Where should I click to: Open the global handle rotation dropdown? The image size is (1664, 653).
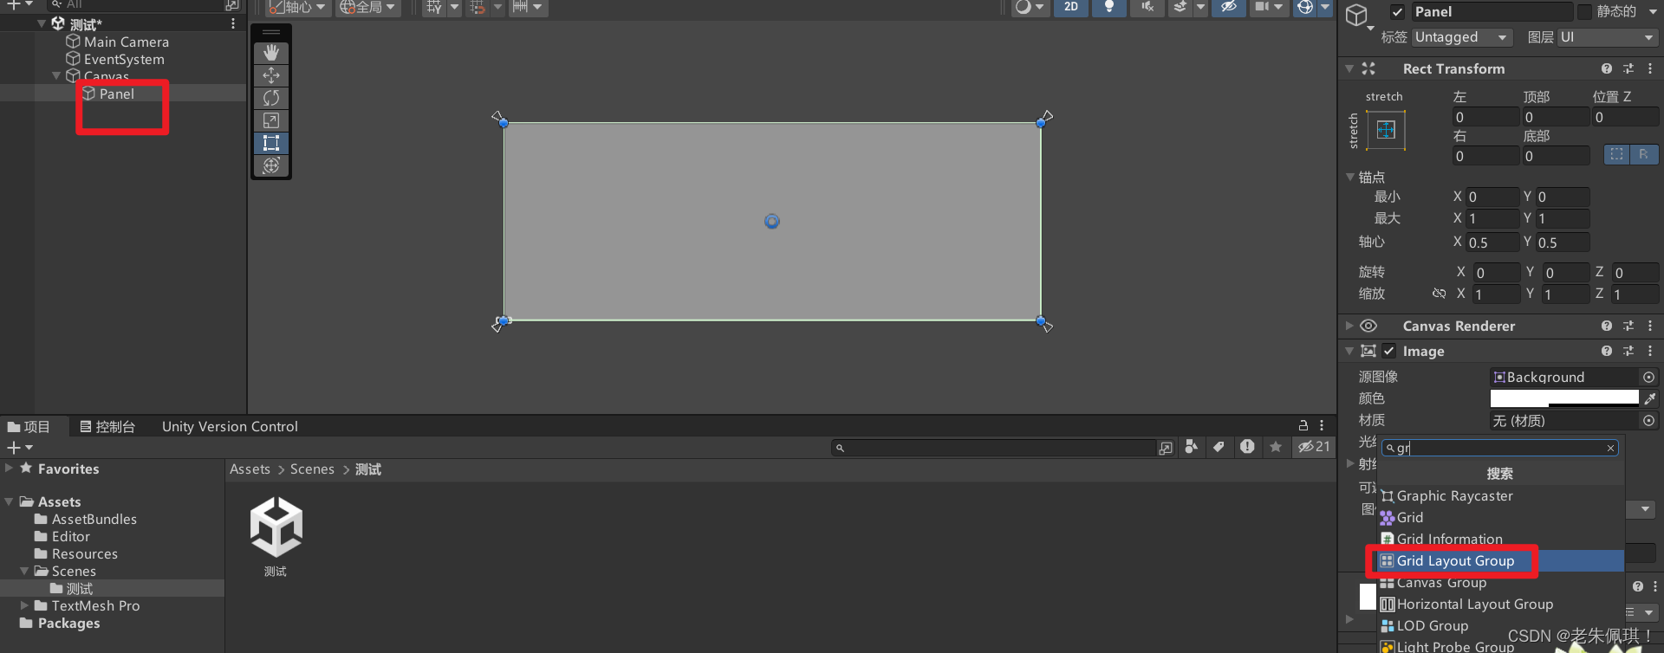(367, 7)
